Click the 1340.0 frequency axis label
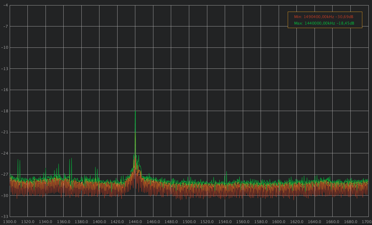The image size is (372, 225). pyautogui.click(x=46, y=222)
